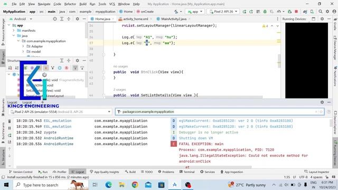338x190 pixels.
Task: Click the Sync Project with Gradle icon
Action: point(305,12)
